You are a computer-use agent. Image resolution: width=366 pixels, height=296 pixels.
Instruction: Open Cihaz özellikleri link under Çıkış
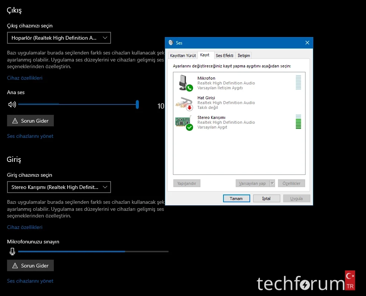pyautogui.click(x=25, y=78)
